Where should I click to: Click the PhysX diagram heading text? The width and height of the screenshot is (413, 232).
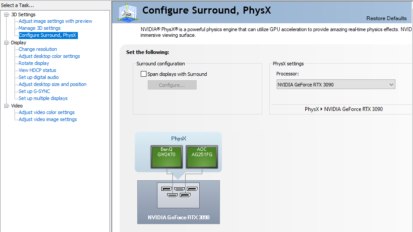(179, 139)
